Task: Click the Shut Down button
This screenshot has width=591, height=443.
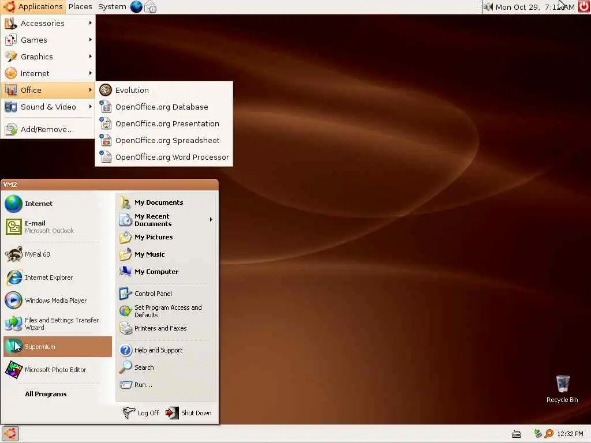Action: tap(189, 413)
